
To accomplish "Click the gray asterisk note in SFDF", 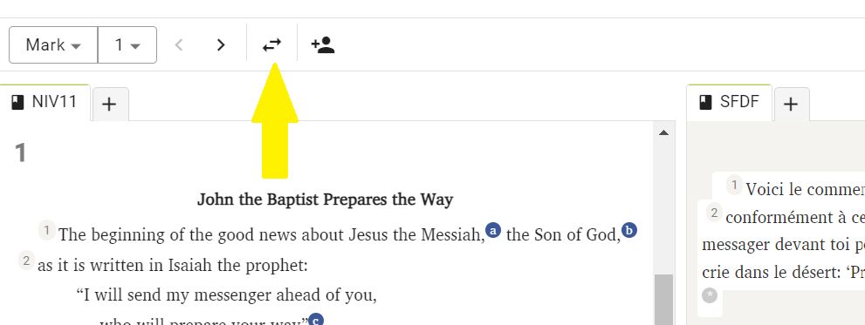I will (710, 295).
